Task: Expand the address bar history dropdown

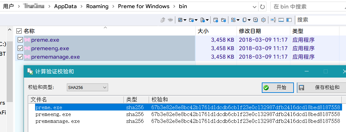Action: tap(255, 7)
